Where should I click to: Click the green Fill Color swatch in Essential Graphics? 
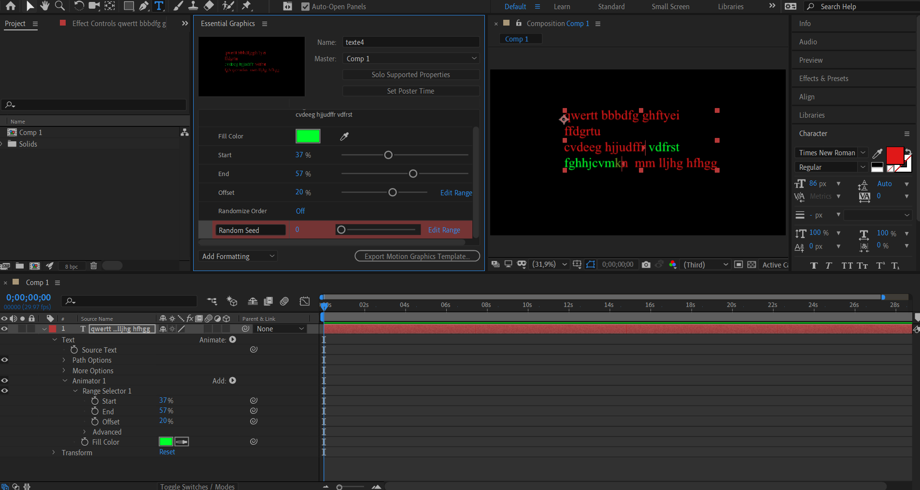[x=308, y=136]
